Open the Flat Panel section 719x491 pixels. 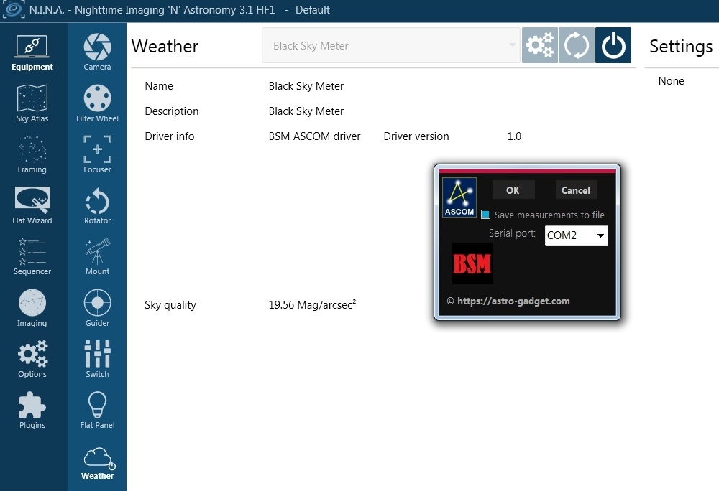pyautogui.click(x=97, y=410)
